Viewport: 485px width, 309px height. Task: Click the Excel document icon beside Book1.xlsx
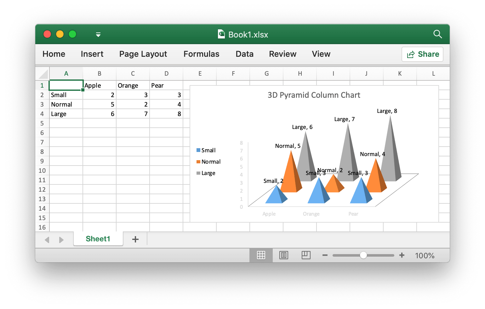pyautogui.click(x=221, y=34)
